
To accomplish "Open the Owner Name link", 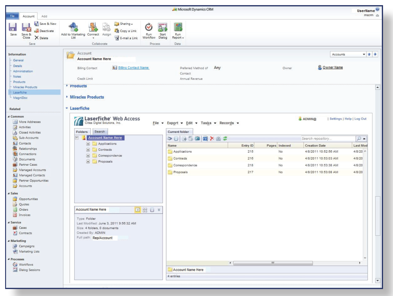I will click(333, 67).
